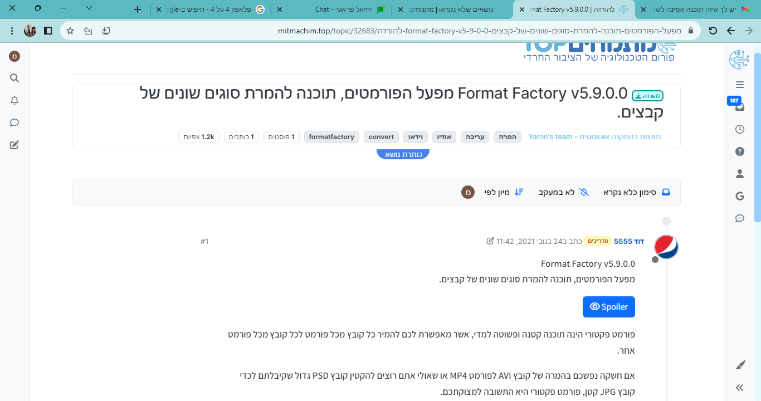Viewport: 761px width, 401px height.
Task: Open the recent posts clock icon
Action: click(x=740, y=129)
